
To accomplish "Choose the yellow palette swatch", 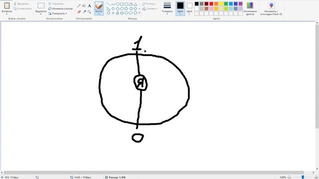I will coord(221,3).
